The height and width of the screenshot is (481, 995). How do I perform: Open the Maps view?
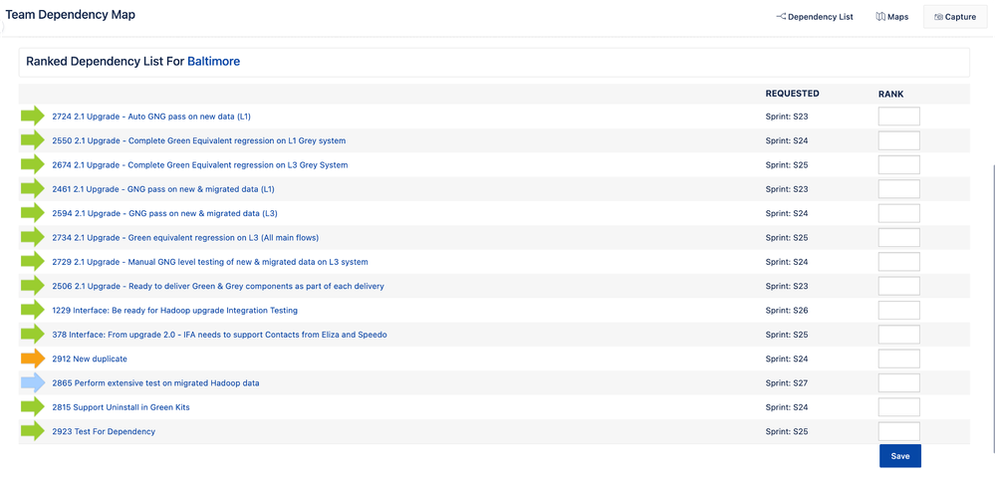point(891,17)
